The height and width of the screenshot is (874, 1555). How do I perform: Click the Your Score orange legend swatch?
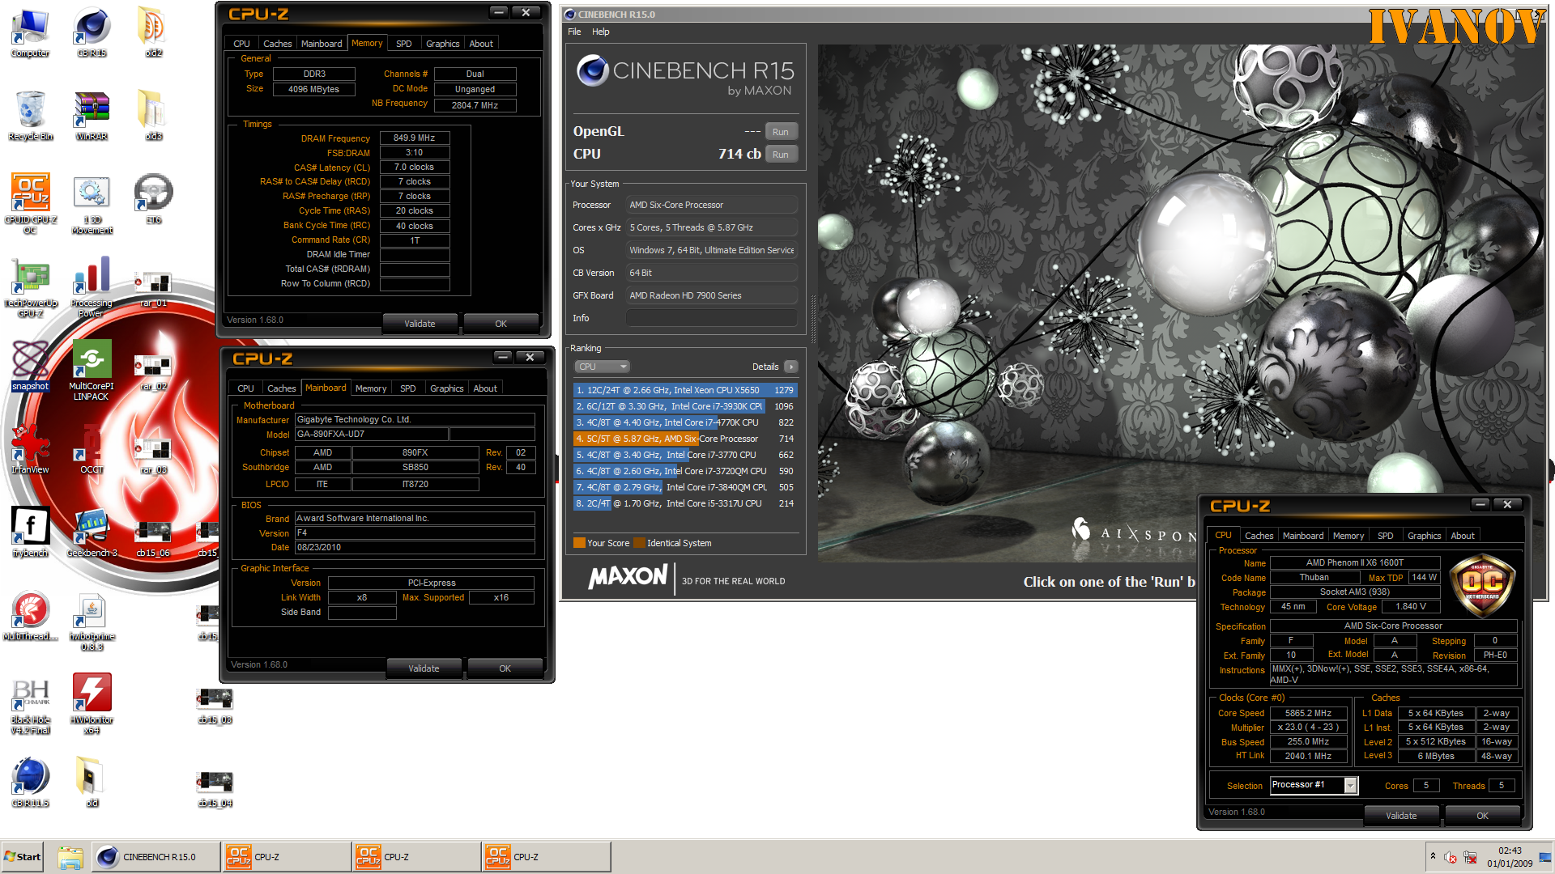[579, 543]
